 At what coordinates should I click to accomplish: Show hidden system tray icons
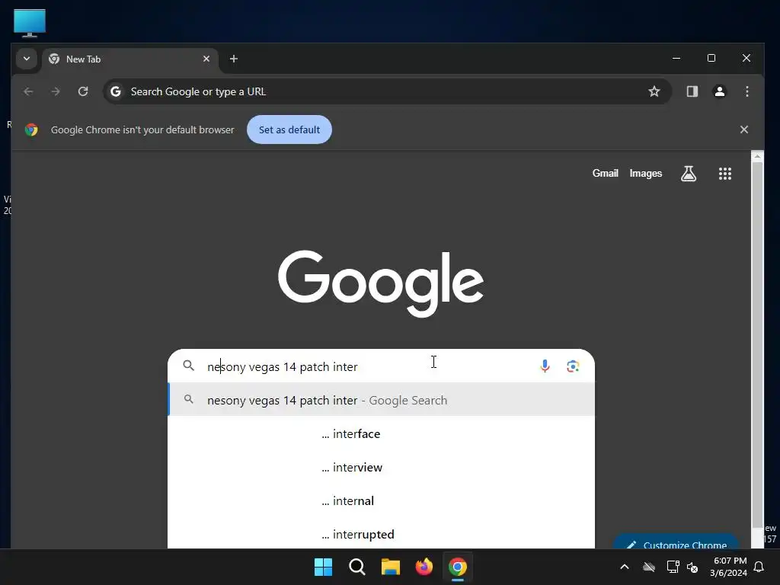[625, 567]
